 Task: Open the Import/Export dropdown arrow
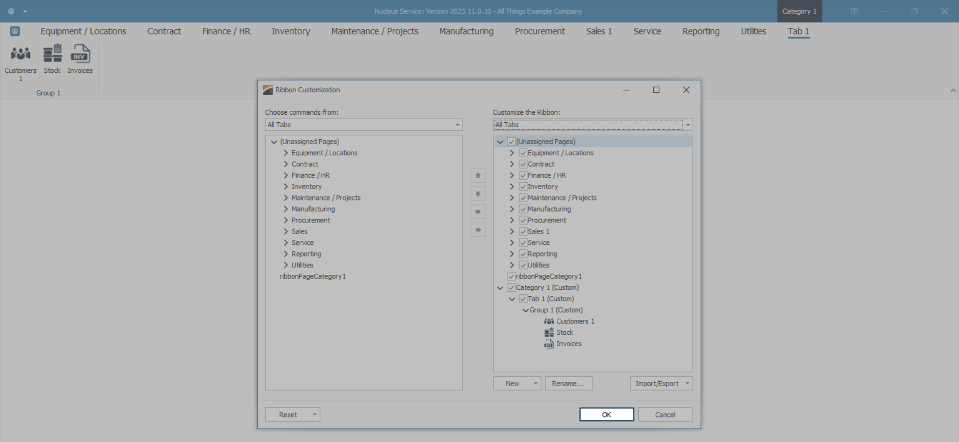click(x=687, y=383)
